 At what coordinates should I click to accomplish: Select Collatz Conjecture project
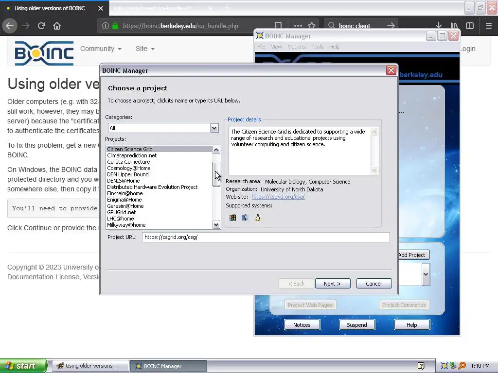tap(160, 162)
